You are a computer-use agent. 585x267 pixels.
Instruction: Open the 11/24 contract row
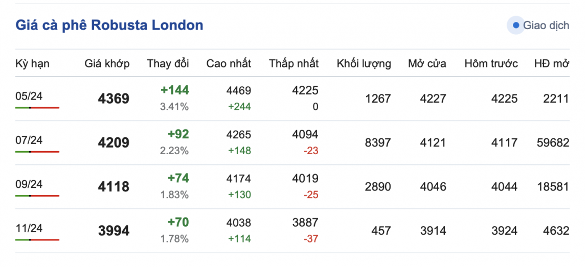coord(29,228)
